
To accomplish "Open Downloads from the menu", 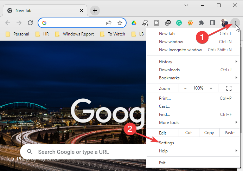I will pyautogui.click(x=193, y=70).
